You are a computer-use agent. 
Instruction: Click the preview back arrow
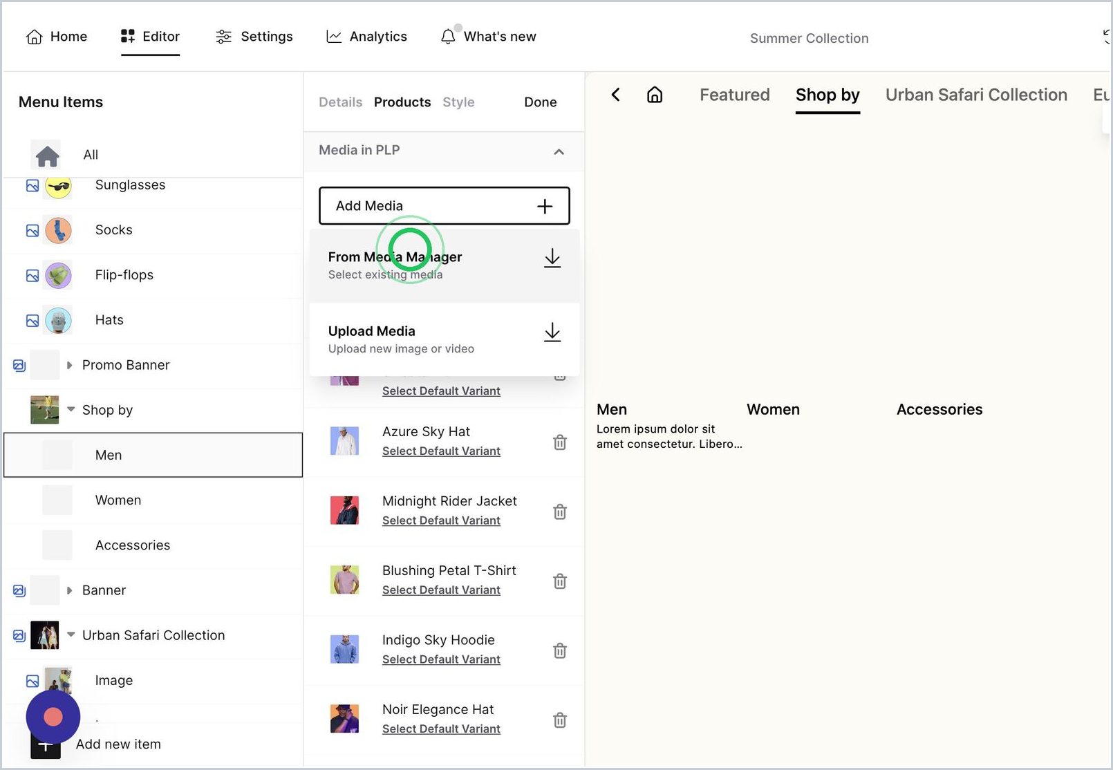point(615,95)
